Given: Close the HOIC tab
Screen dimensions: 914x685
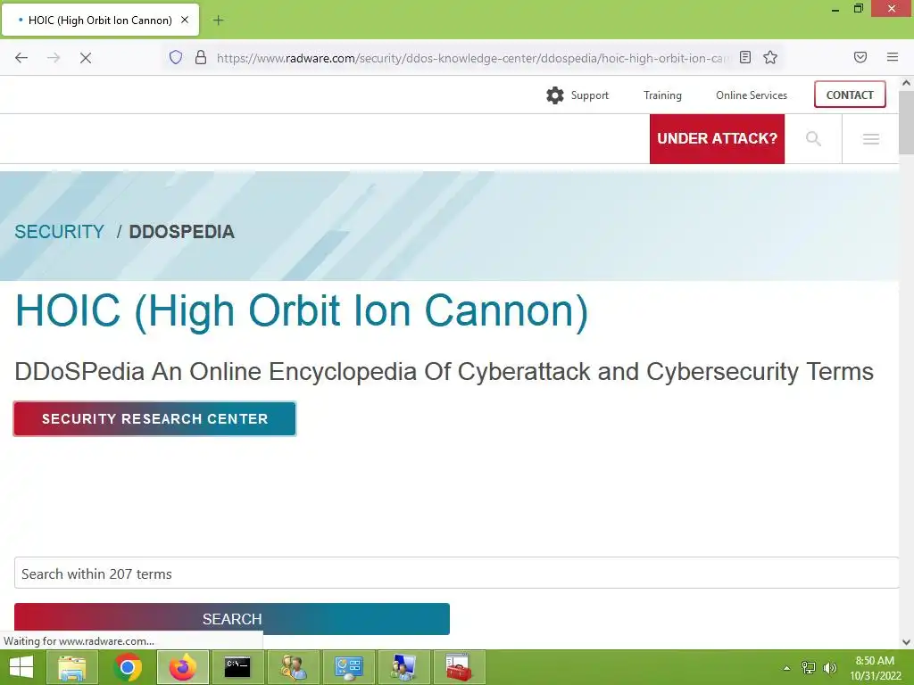Looking at the screenshot, I should point(185,20).
